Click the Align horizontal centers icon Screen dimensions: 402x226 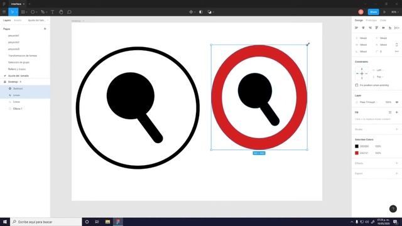363,28
